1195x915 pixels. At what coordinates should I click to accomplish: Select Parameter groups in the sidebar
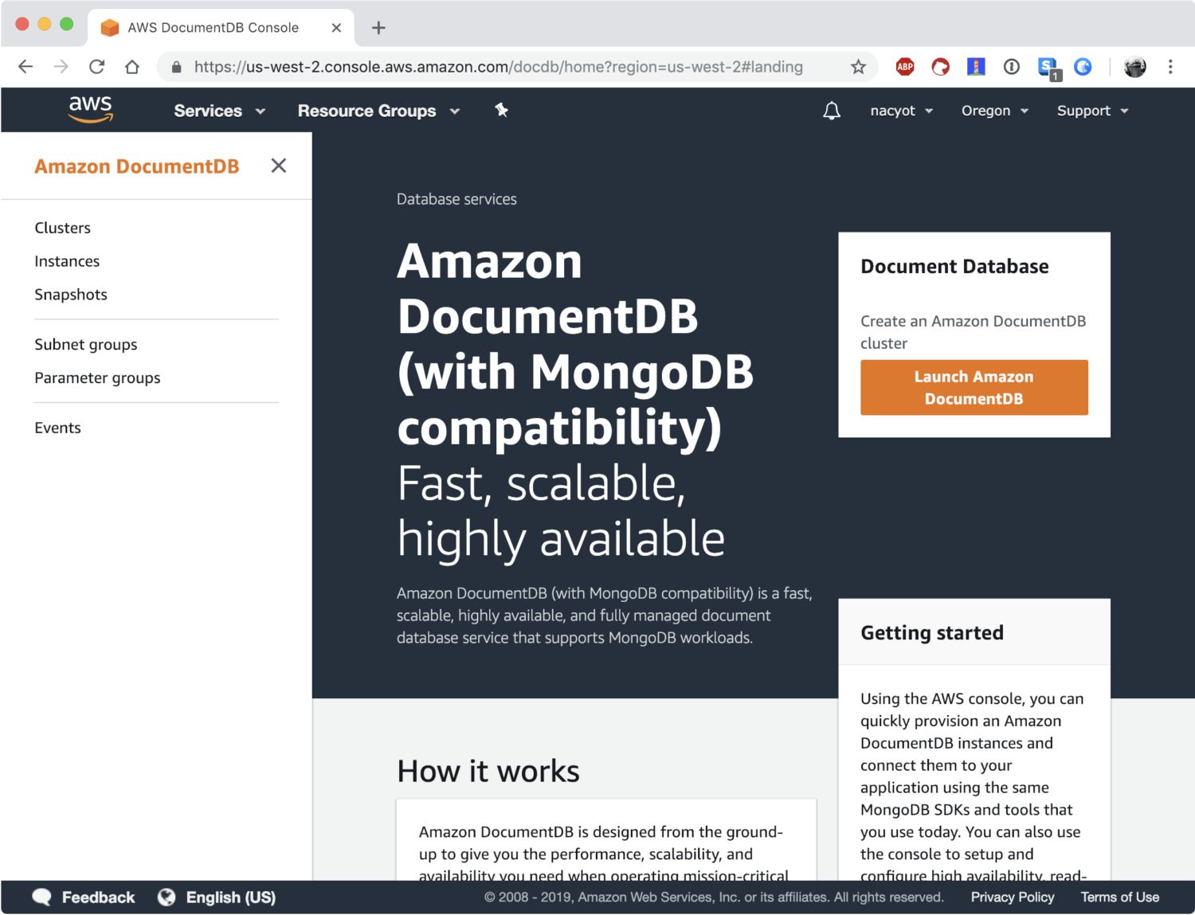pos(97,378)
